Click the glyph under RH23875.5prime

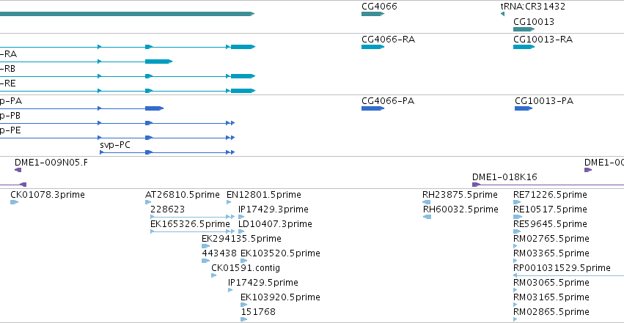(x=426, y=202)
